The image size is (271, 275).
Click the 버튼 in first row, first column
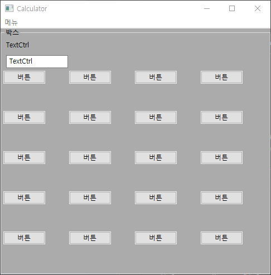(x=24, y=77)
